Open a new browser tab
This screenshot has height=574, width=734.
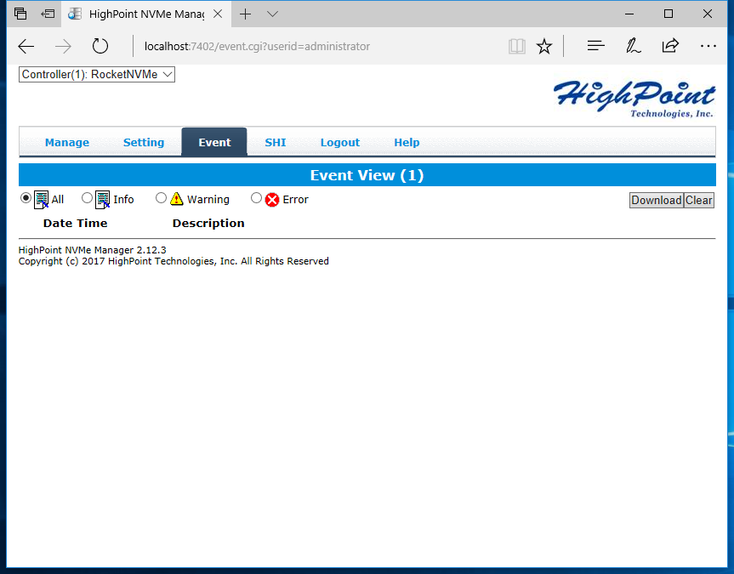pyautogui.click(x=245, y=14)
